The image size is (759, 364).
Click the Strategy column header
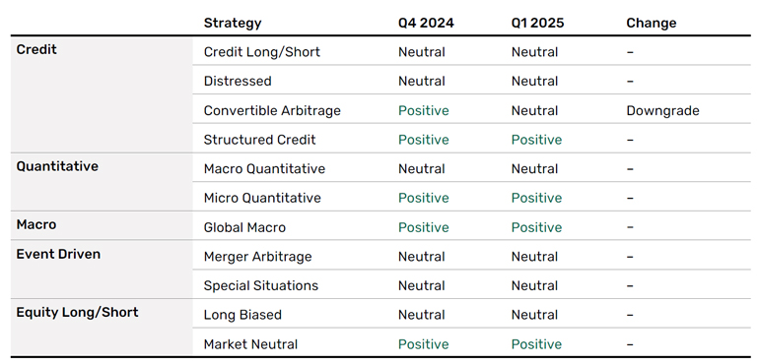pyautogui.click(x=233, y=24)
